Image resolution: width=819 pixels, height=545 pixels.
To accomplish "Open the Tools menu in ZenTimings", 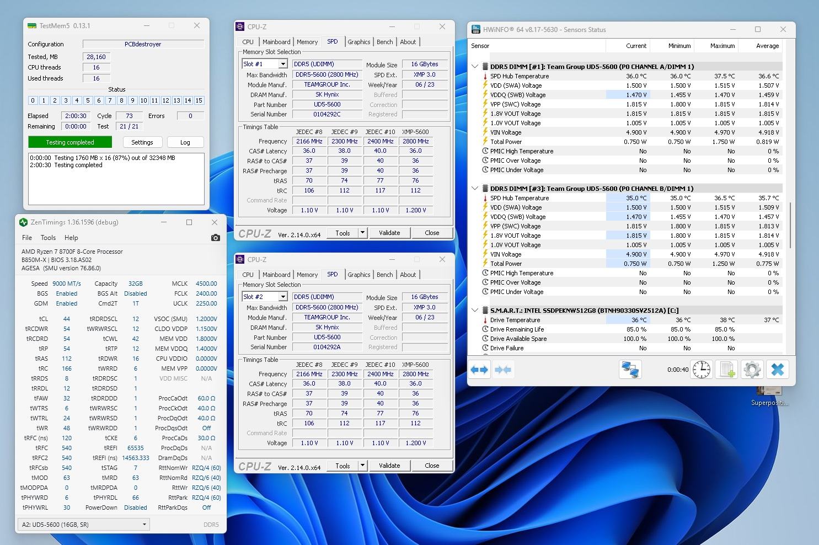I will click(x=48, y=238).
